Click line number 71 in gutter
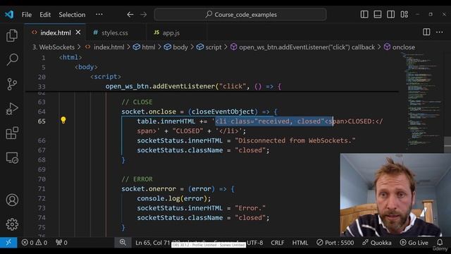This screenshot has width=451, height=254. pyautogui.click(x=42, y=189)
